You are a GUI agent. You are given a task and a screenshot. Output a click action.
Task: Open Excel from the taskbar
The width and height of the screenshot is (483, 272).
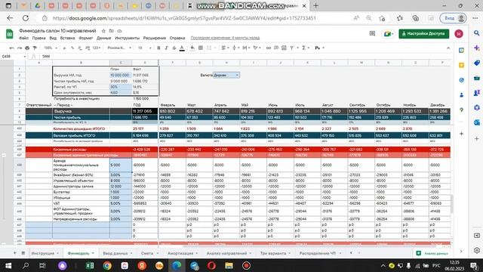(90, 265)
